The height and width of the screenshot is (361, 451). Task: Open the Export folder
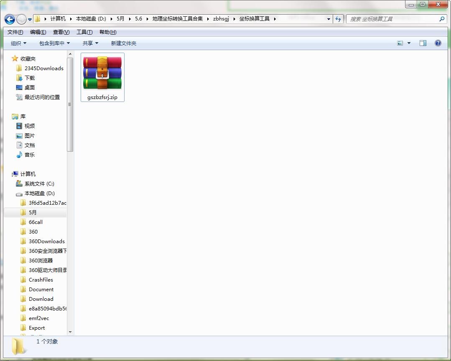[x=33, y=328]
